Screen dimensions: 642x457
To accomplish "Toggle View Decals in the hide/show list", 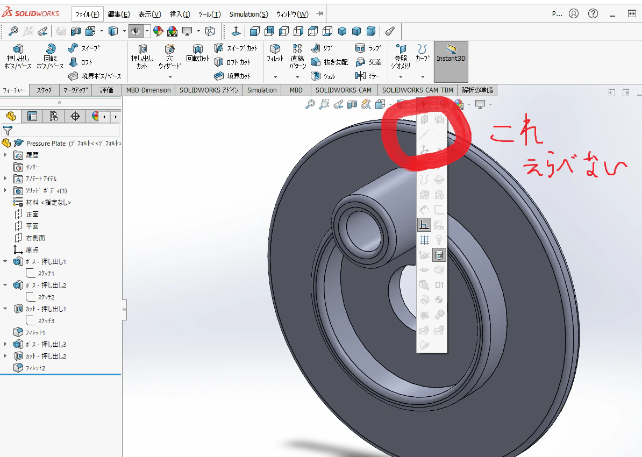I will [439, 255].
